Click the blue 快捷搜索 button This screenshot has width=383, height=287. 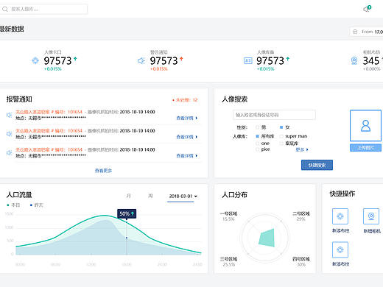click(317, 165)
